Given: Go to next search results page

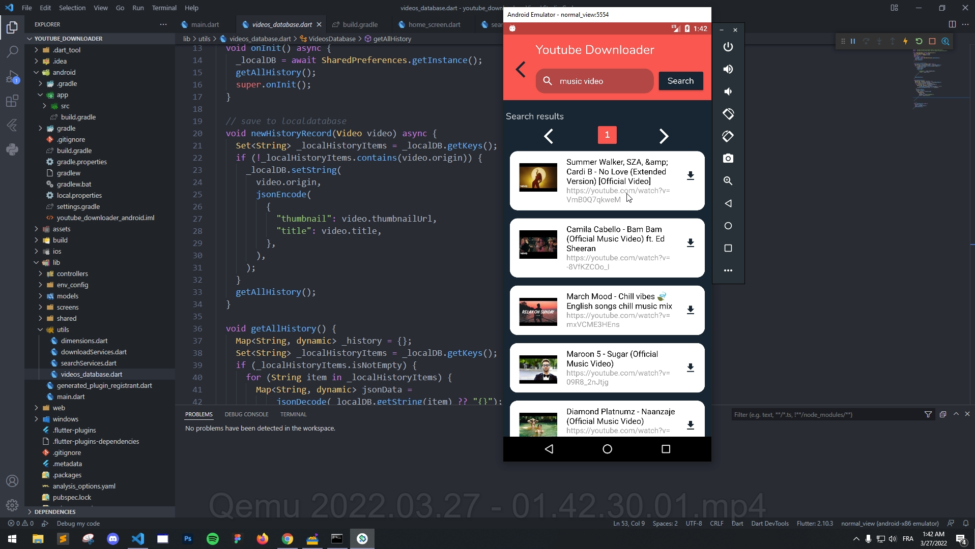Looking at the screenshot, I should click(664, 136).
